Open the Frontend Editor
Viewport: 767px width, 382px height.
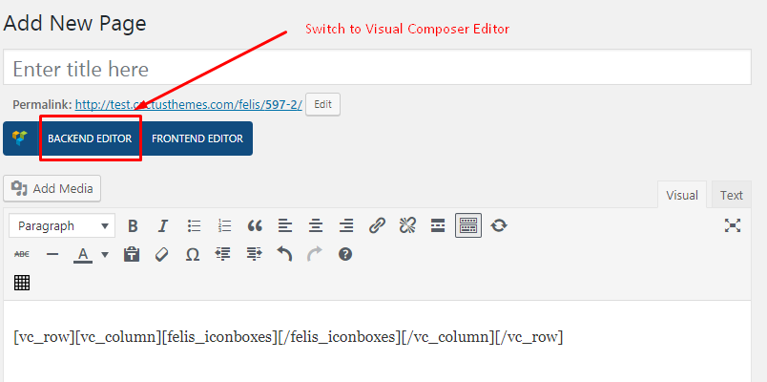(197, 138)
